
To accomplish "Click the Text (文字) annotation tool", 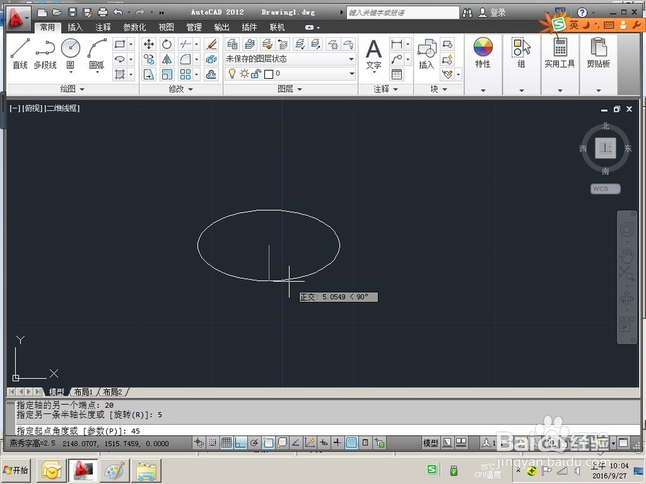I will [373, 54].
